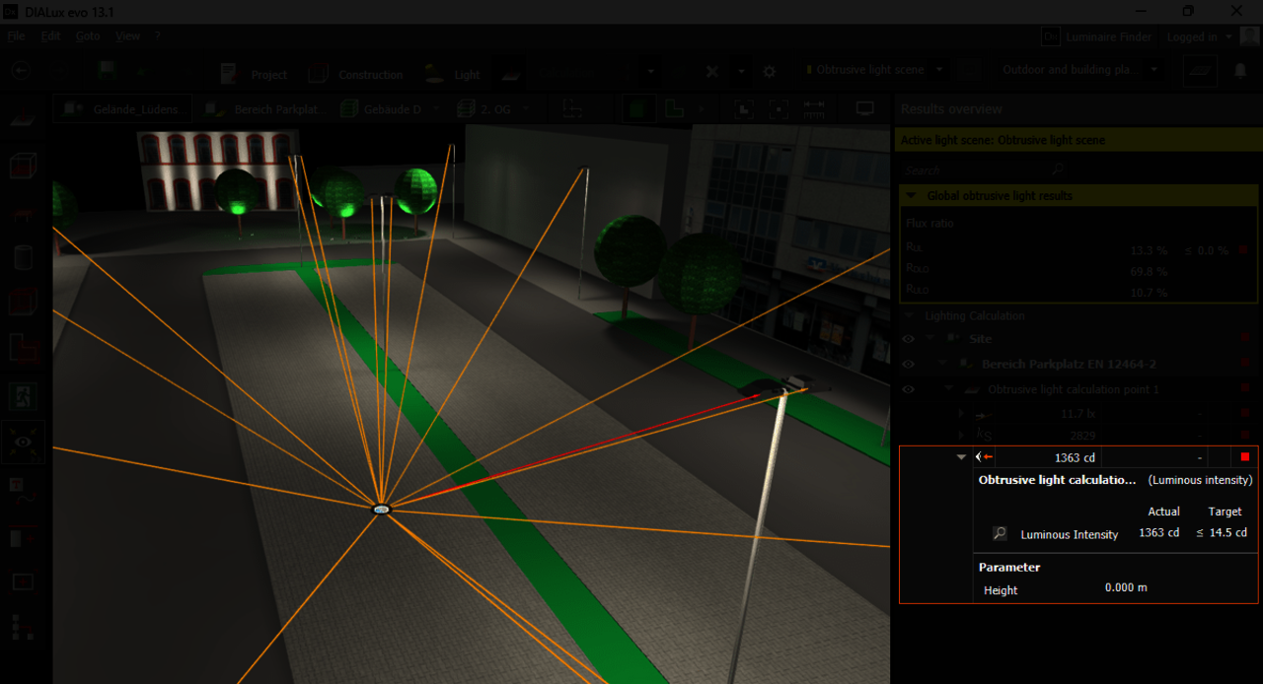
Task: Click the measure distance ruler icon
Action: tap(814, 108)
